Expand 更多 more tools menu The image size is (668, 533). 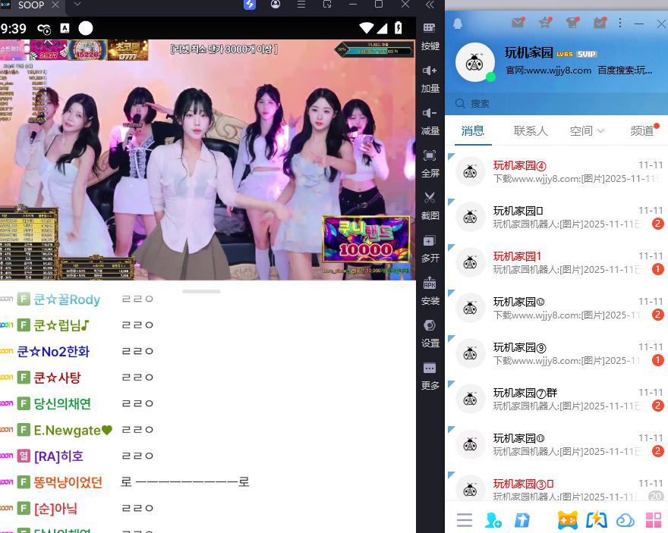(x=430, y=374)
